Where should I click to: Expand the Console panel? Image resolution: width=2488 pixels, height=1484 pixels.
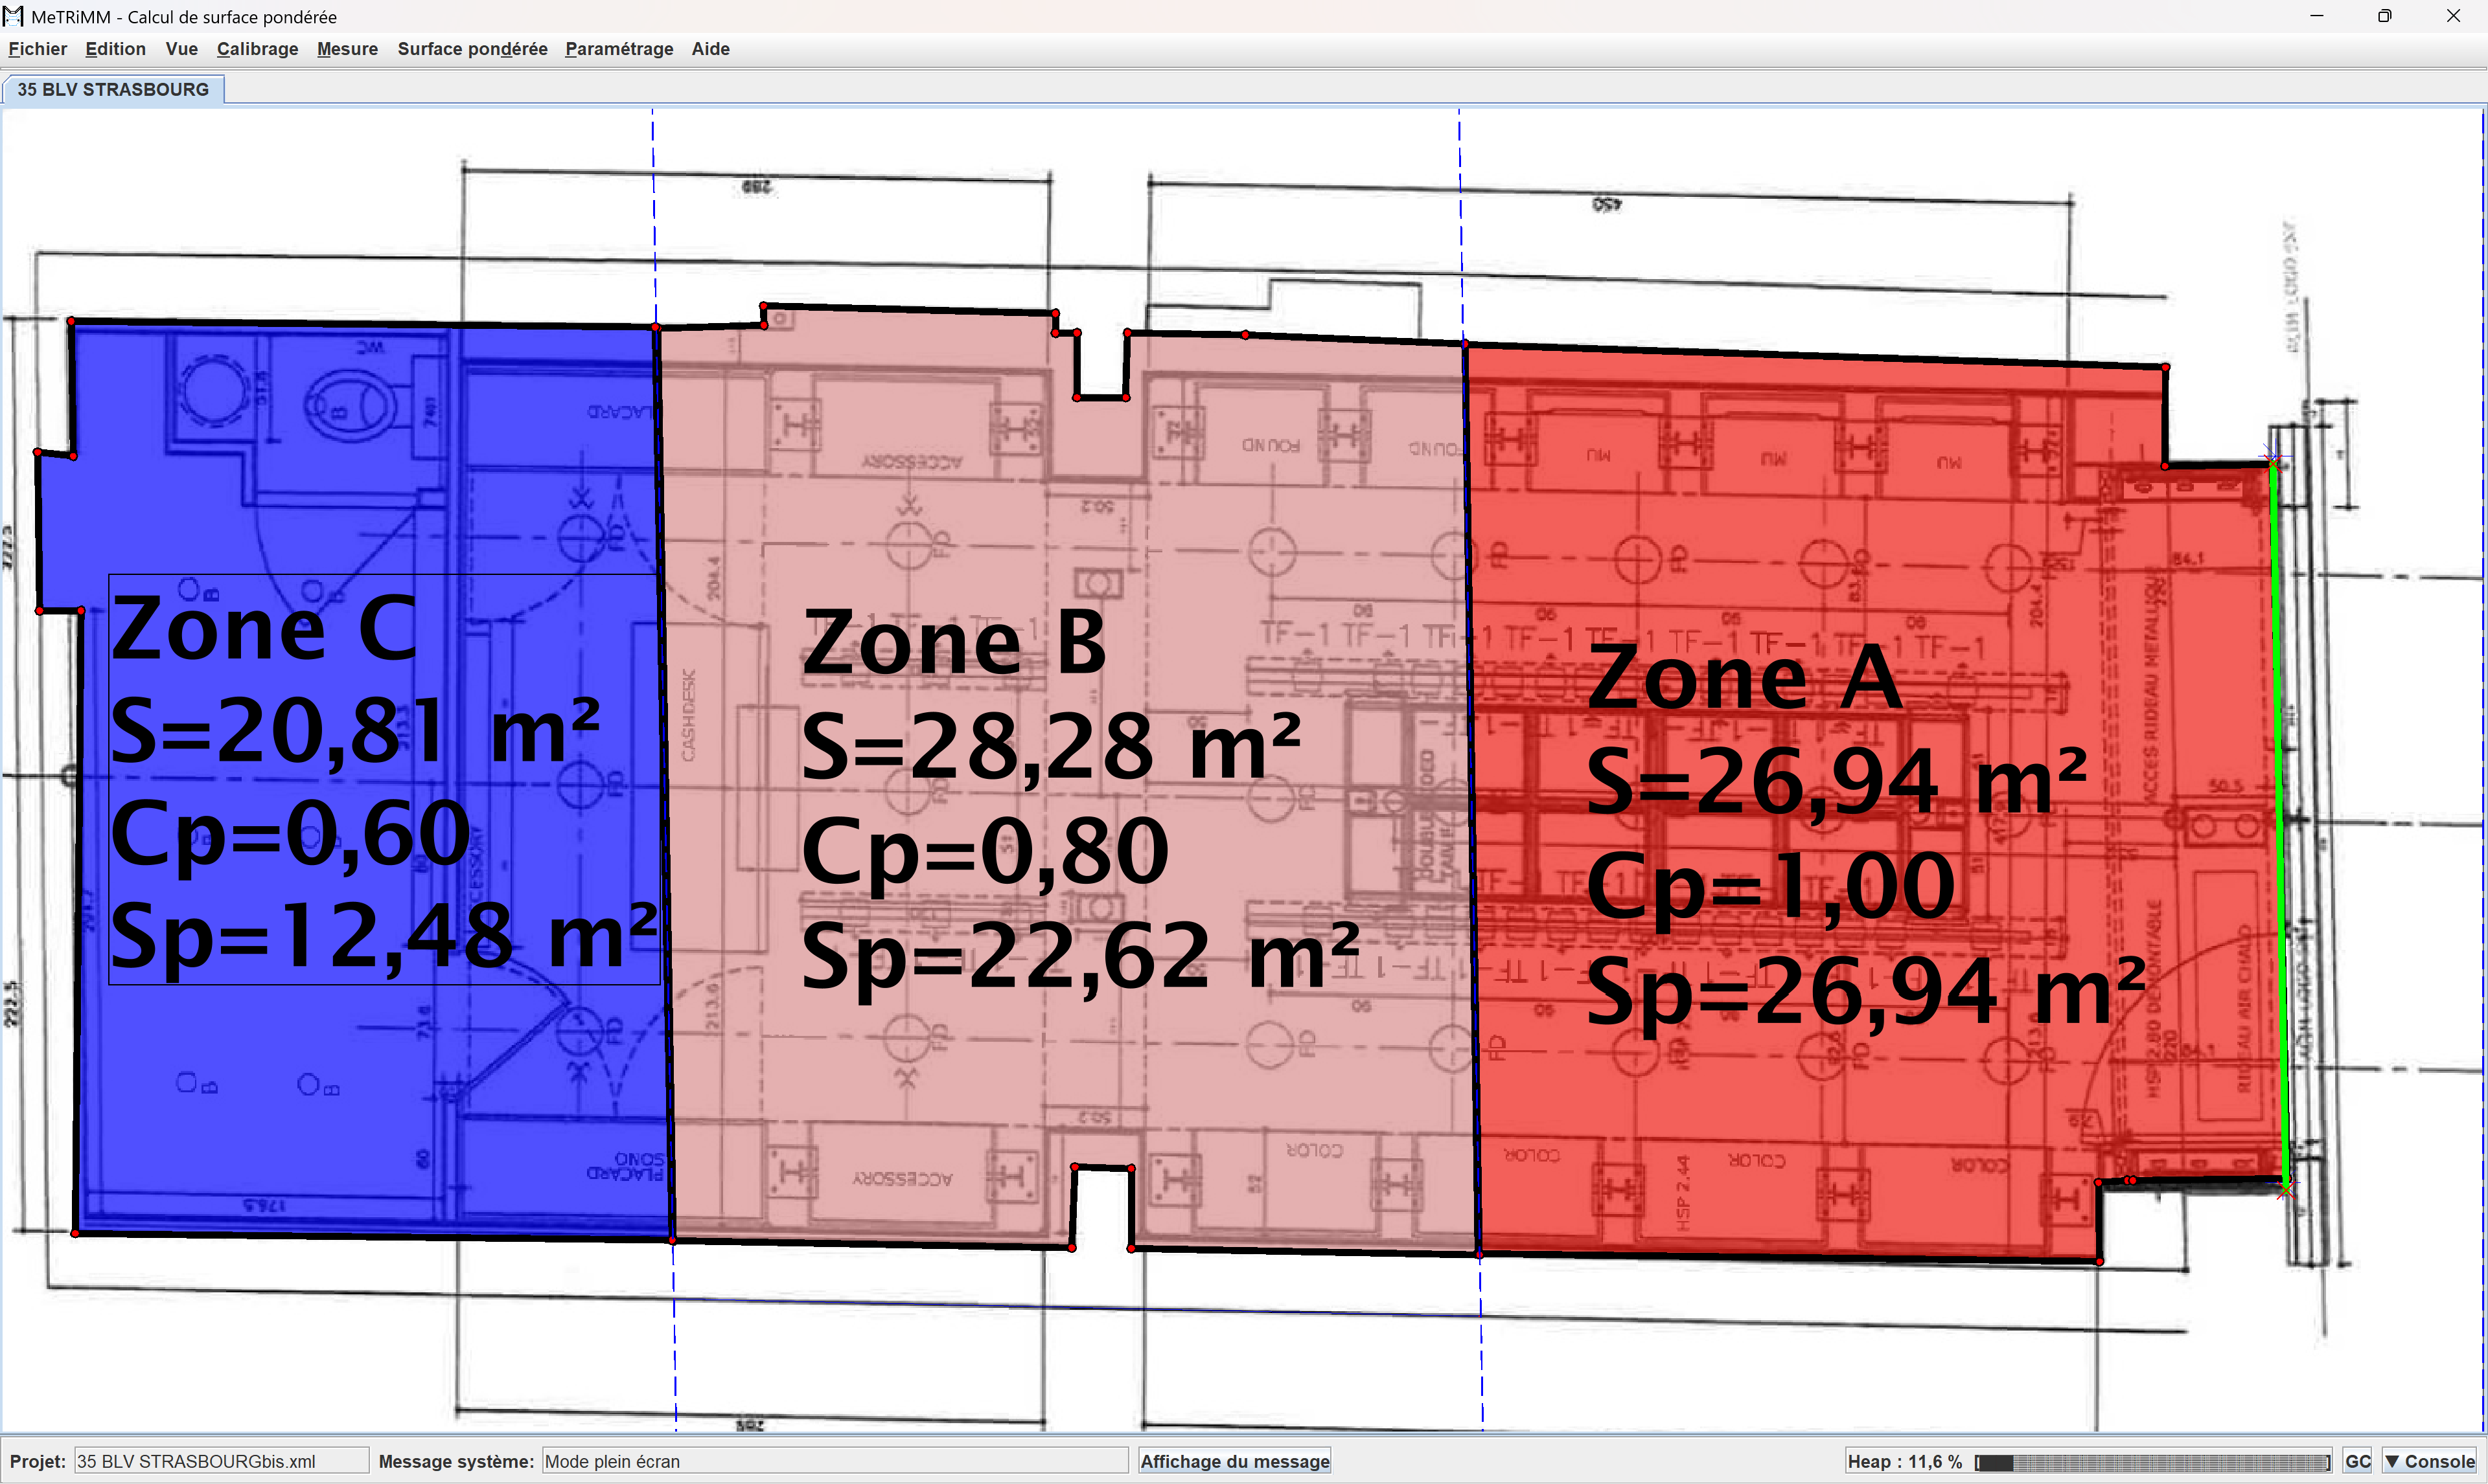tap(2430, 1461)
